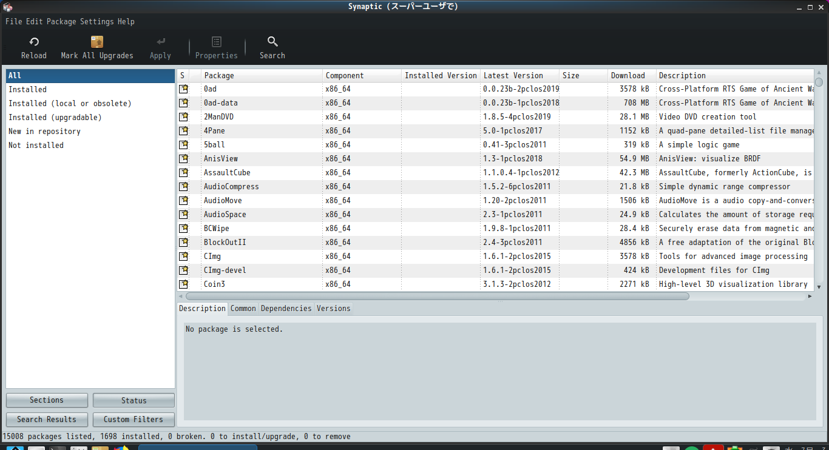Click 'A simple logic game' description
Viewport: 829px width, 450px height.
[x=699, y=144]
